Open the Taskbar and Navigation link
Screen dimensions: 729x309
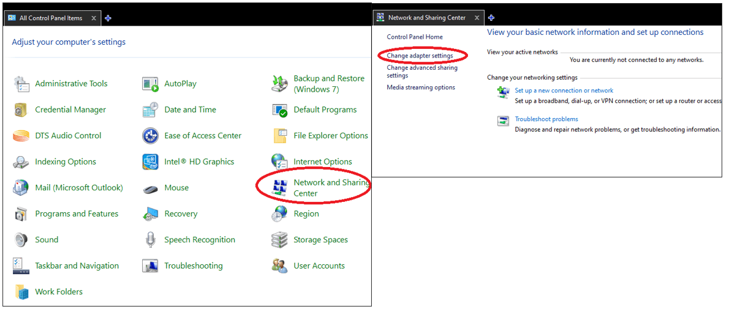(77, 266)
